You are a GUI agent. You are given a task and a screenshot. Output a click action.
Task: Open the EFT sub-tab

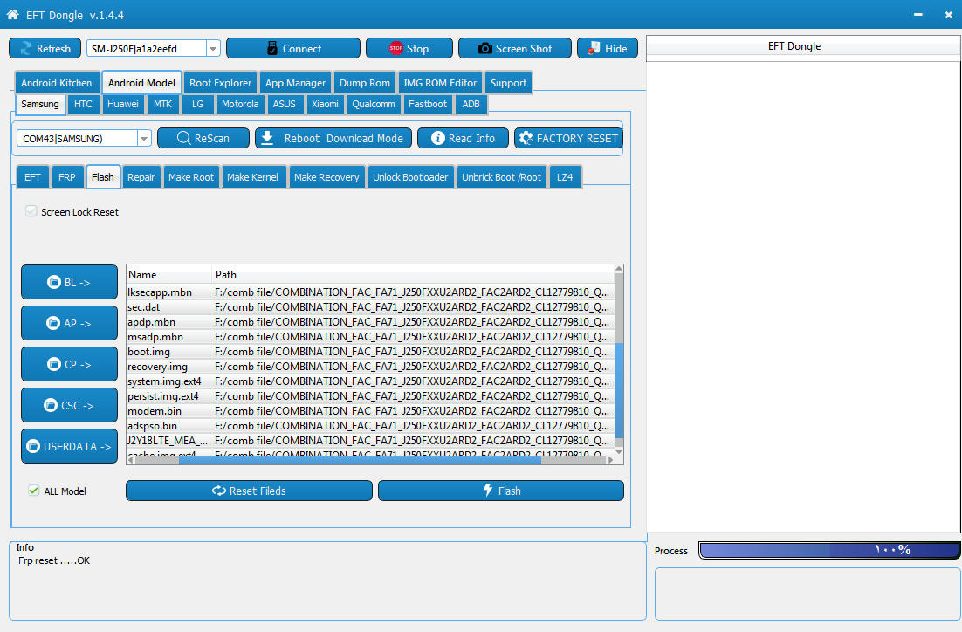coord(32,177)
